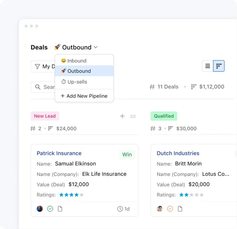Click the Britt Morin name value
237x229 pixels.
pos(188,164)
